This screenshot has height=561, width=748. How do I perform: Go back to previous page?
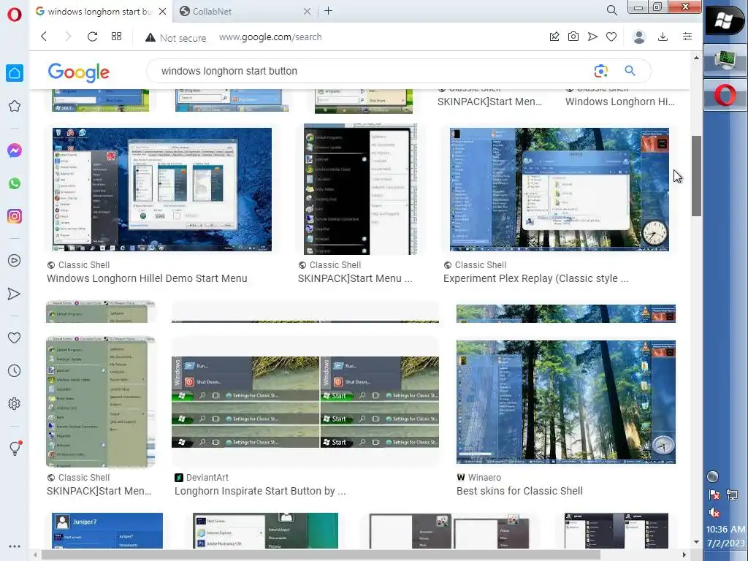(44, 37)
